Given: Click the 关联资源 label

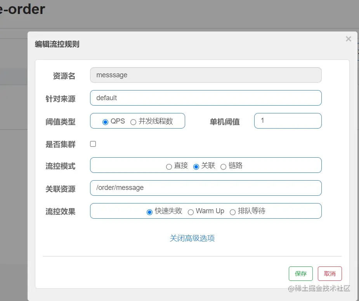Looking at the screenshot, I should [61, 189].
